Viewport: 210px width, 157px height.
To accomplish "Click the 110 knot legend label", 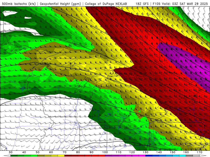I will [119, 152].
